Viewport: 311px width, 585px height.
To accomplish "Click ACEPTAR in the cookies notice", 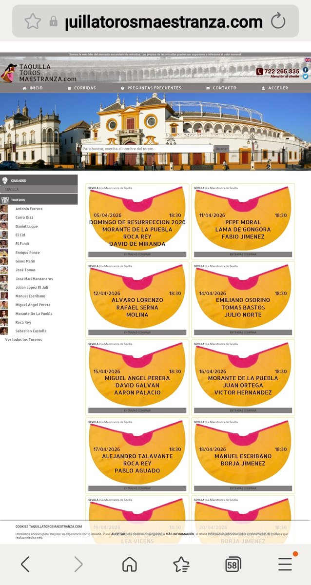I will point(118,534).
